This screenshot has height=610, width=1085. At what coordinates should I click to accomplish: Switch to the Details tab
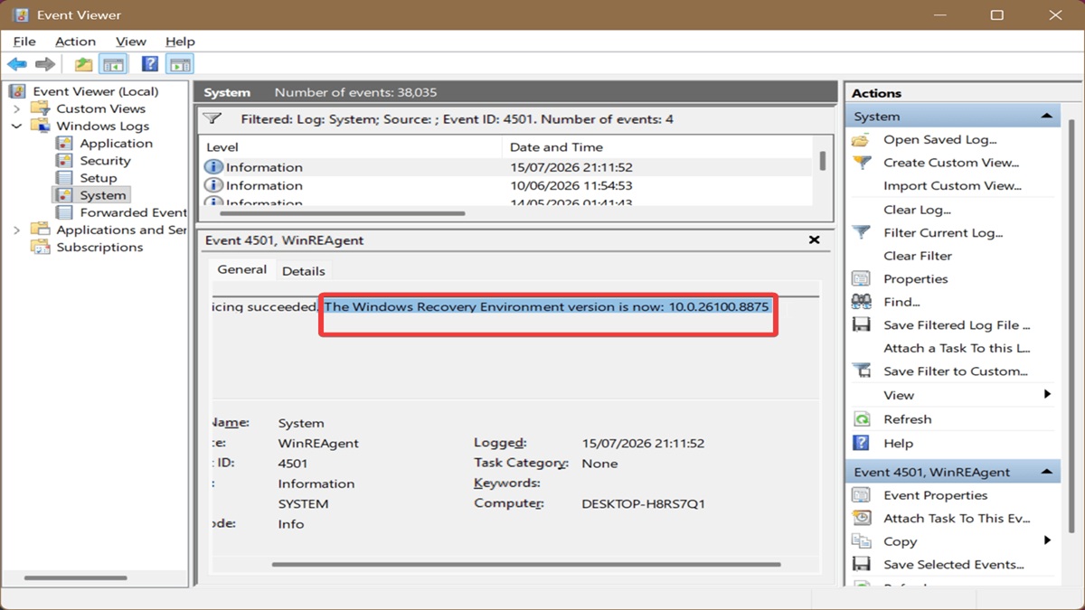(x=303, y=271)
